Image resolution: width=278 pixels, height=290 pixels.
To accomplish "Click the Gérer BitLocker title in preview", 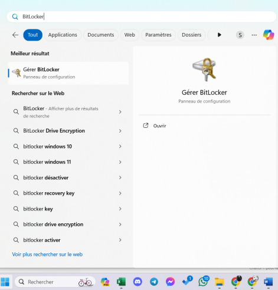I will click(204, 93).
